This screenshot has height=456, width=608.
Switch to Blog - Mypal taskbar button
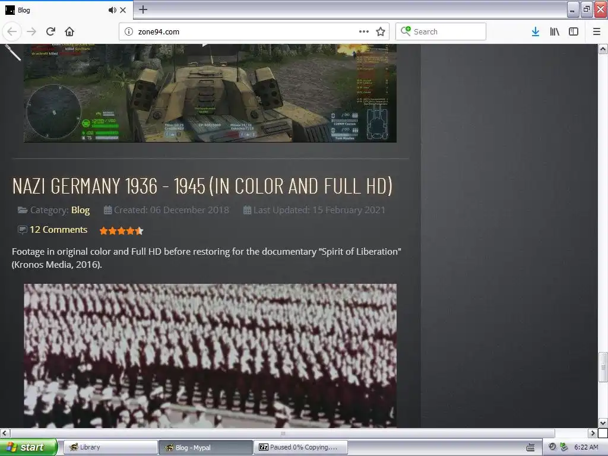(205, 447)
